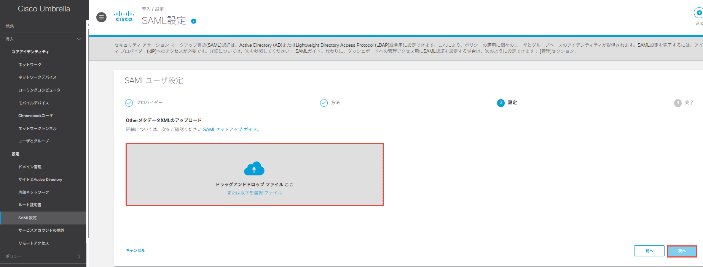The height and width of the screenshot is (267, 703).
Task: Click the 次へ button
Action: [682, 251]
